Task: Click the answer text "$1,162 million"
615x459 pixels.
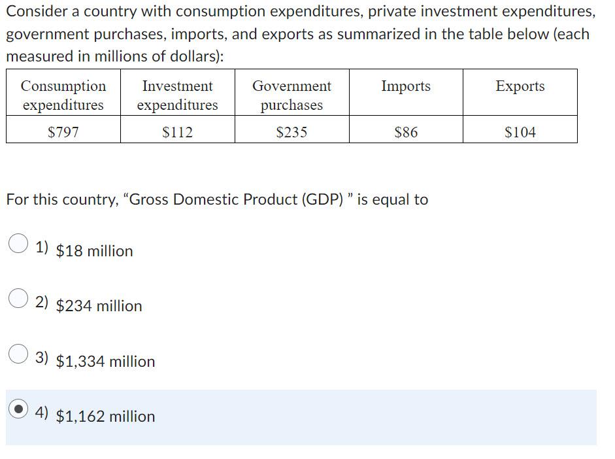Action: pyautogui.click(x=105, y=416)
